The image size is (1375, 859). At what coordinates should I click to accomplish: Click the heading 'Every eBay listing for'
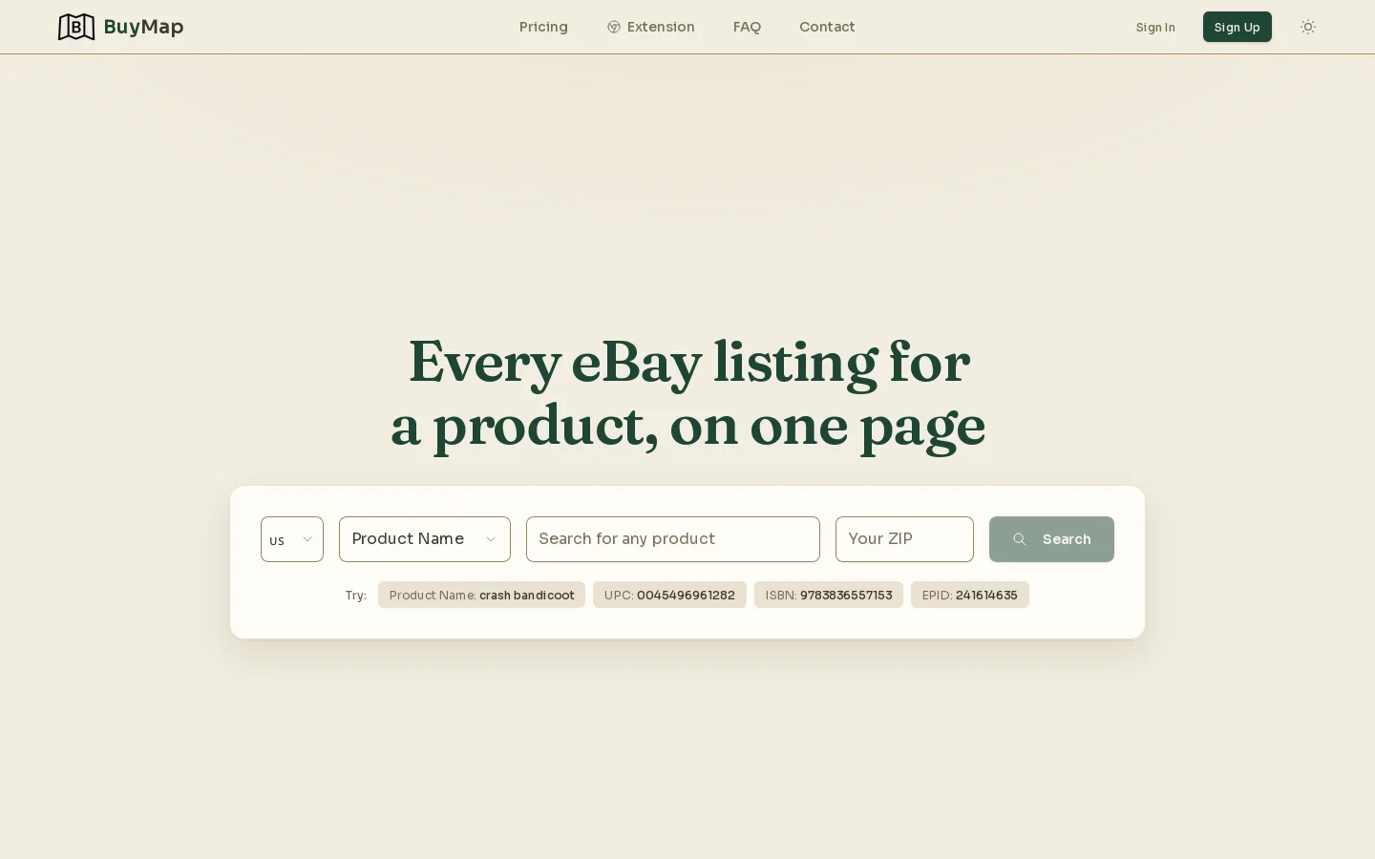tap(689, 363)
